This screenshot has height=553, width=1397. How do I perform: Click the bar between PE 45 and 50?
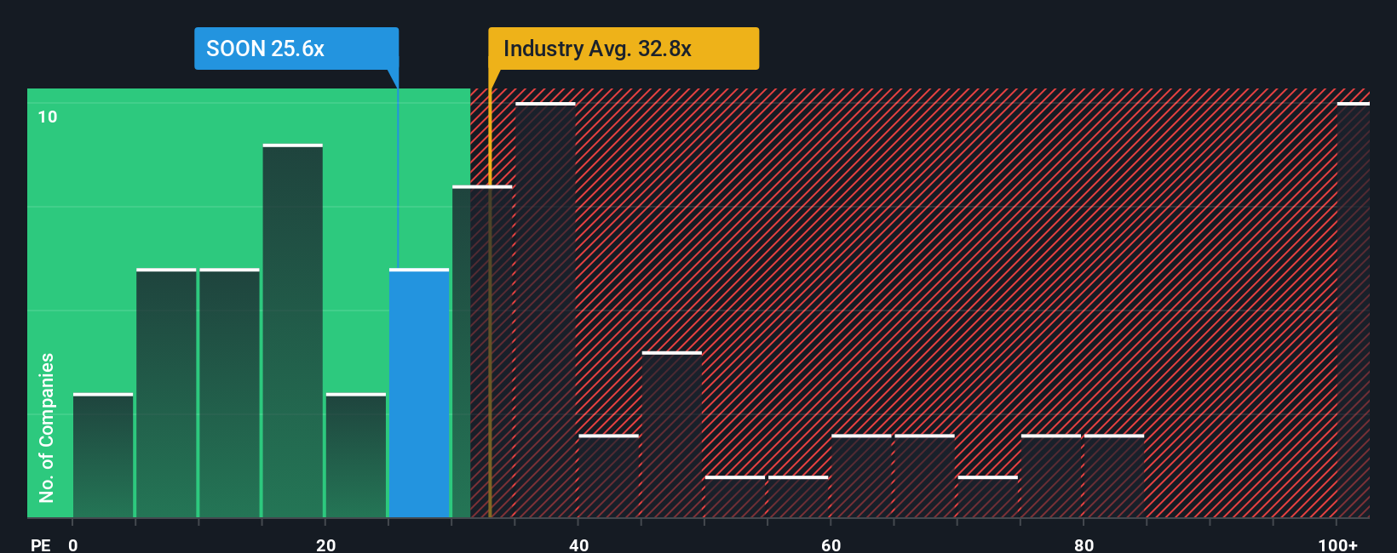(672, 435)
